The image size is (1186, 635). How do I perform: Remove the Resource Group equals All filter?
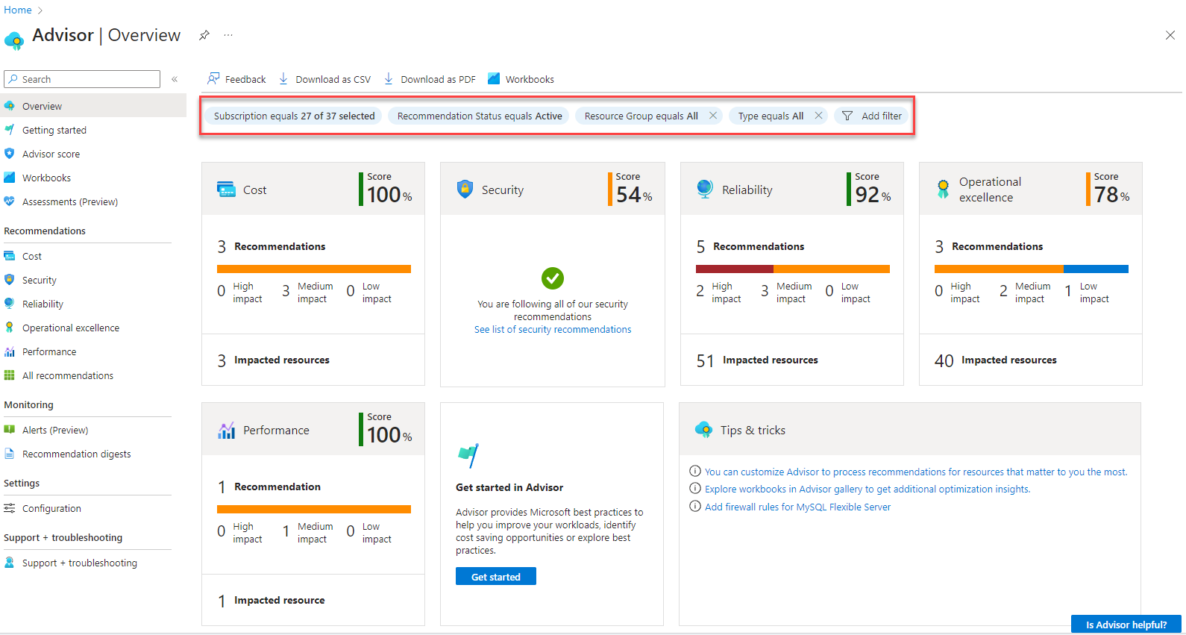[713, 116]
